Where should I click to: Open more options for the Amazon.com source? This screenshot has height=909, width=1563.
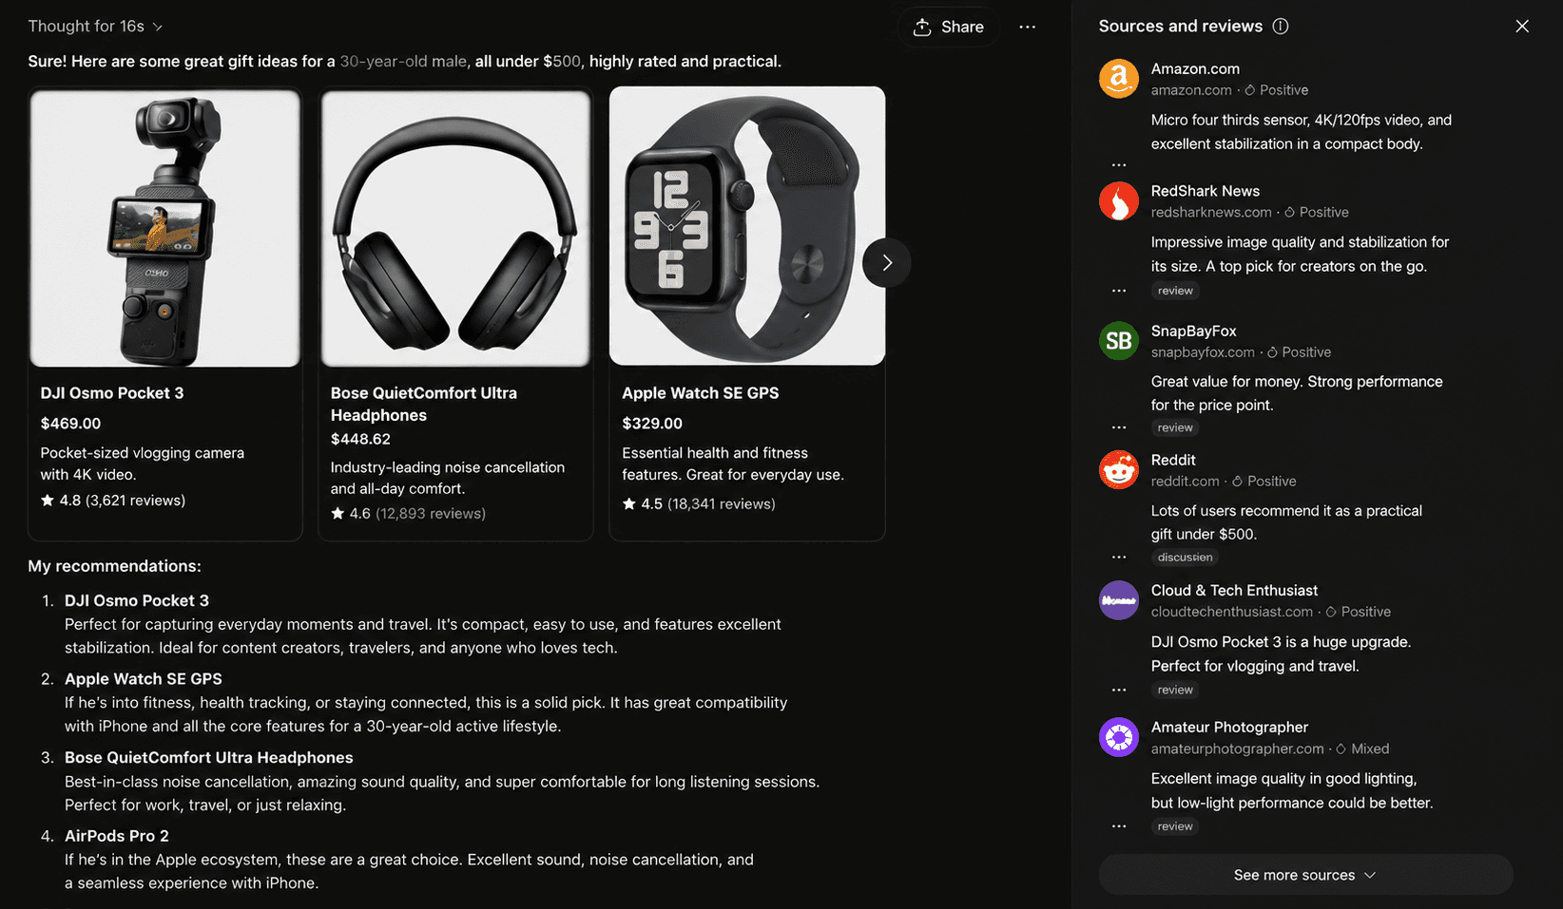(1119, 165)
